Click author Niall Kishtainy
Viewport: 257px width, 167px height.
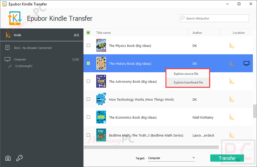click(x=203, y=117)
